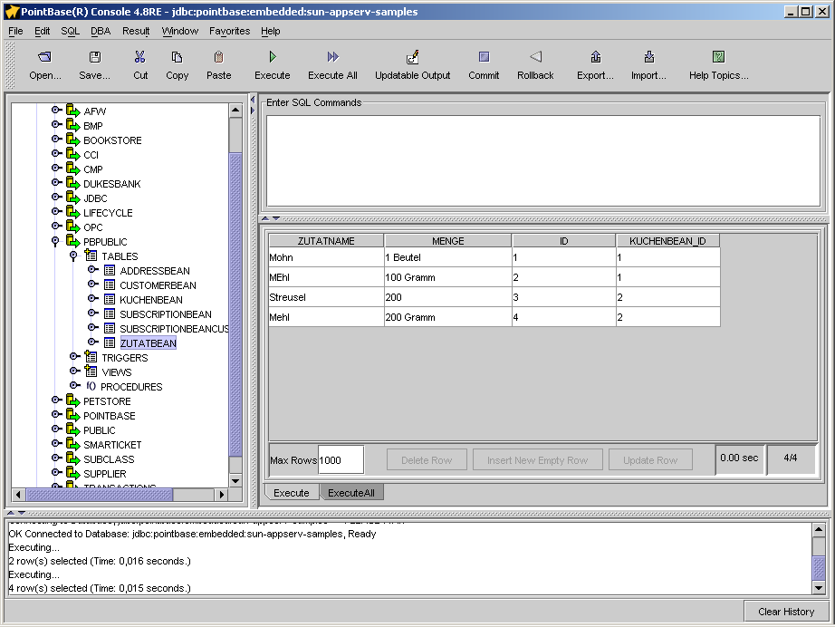Click the Rollback toolbar icon
This screenshot has width=835, height=627.
pos(535,56)
